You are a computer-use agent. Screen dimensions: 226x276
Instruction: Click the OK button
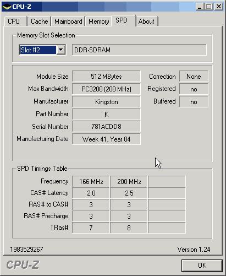(202, 266)
